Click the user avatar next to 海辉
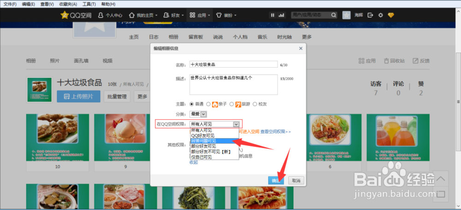 (346, 15)
